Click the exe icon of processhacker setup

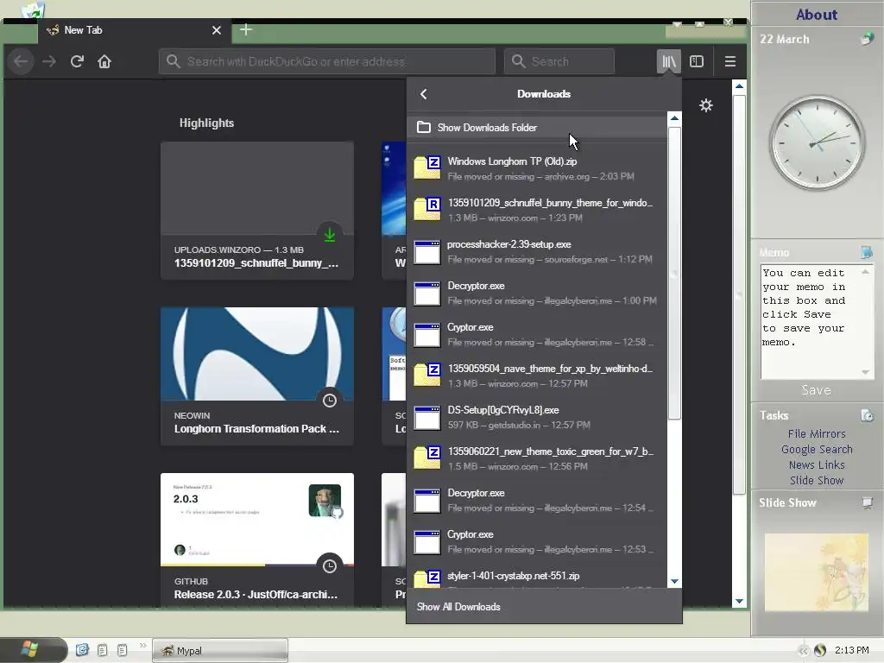426,252
